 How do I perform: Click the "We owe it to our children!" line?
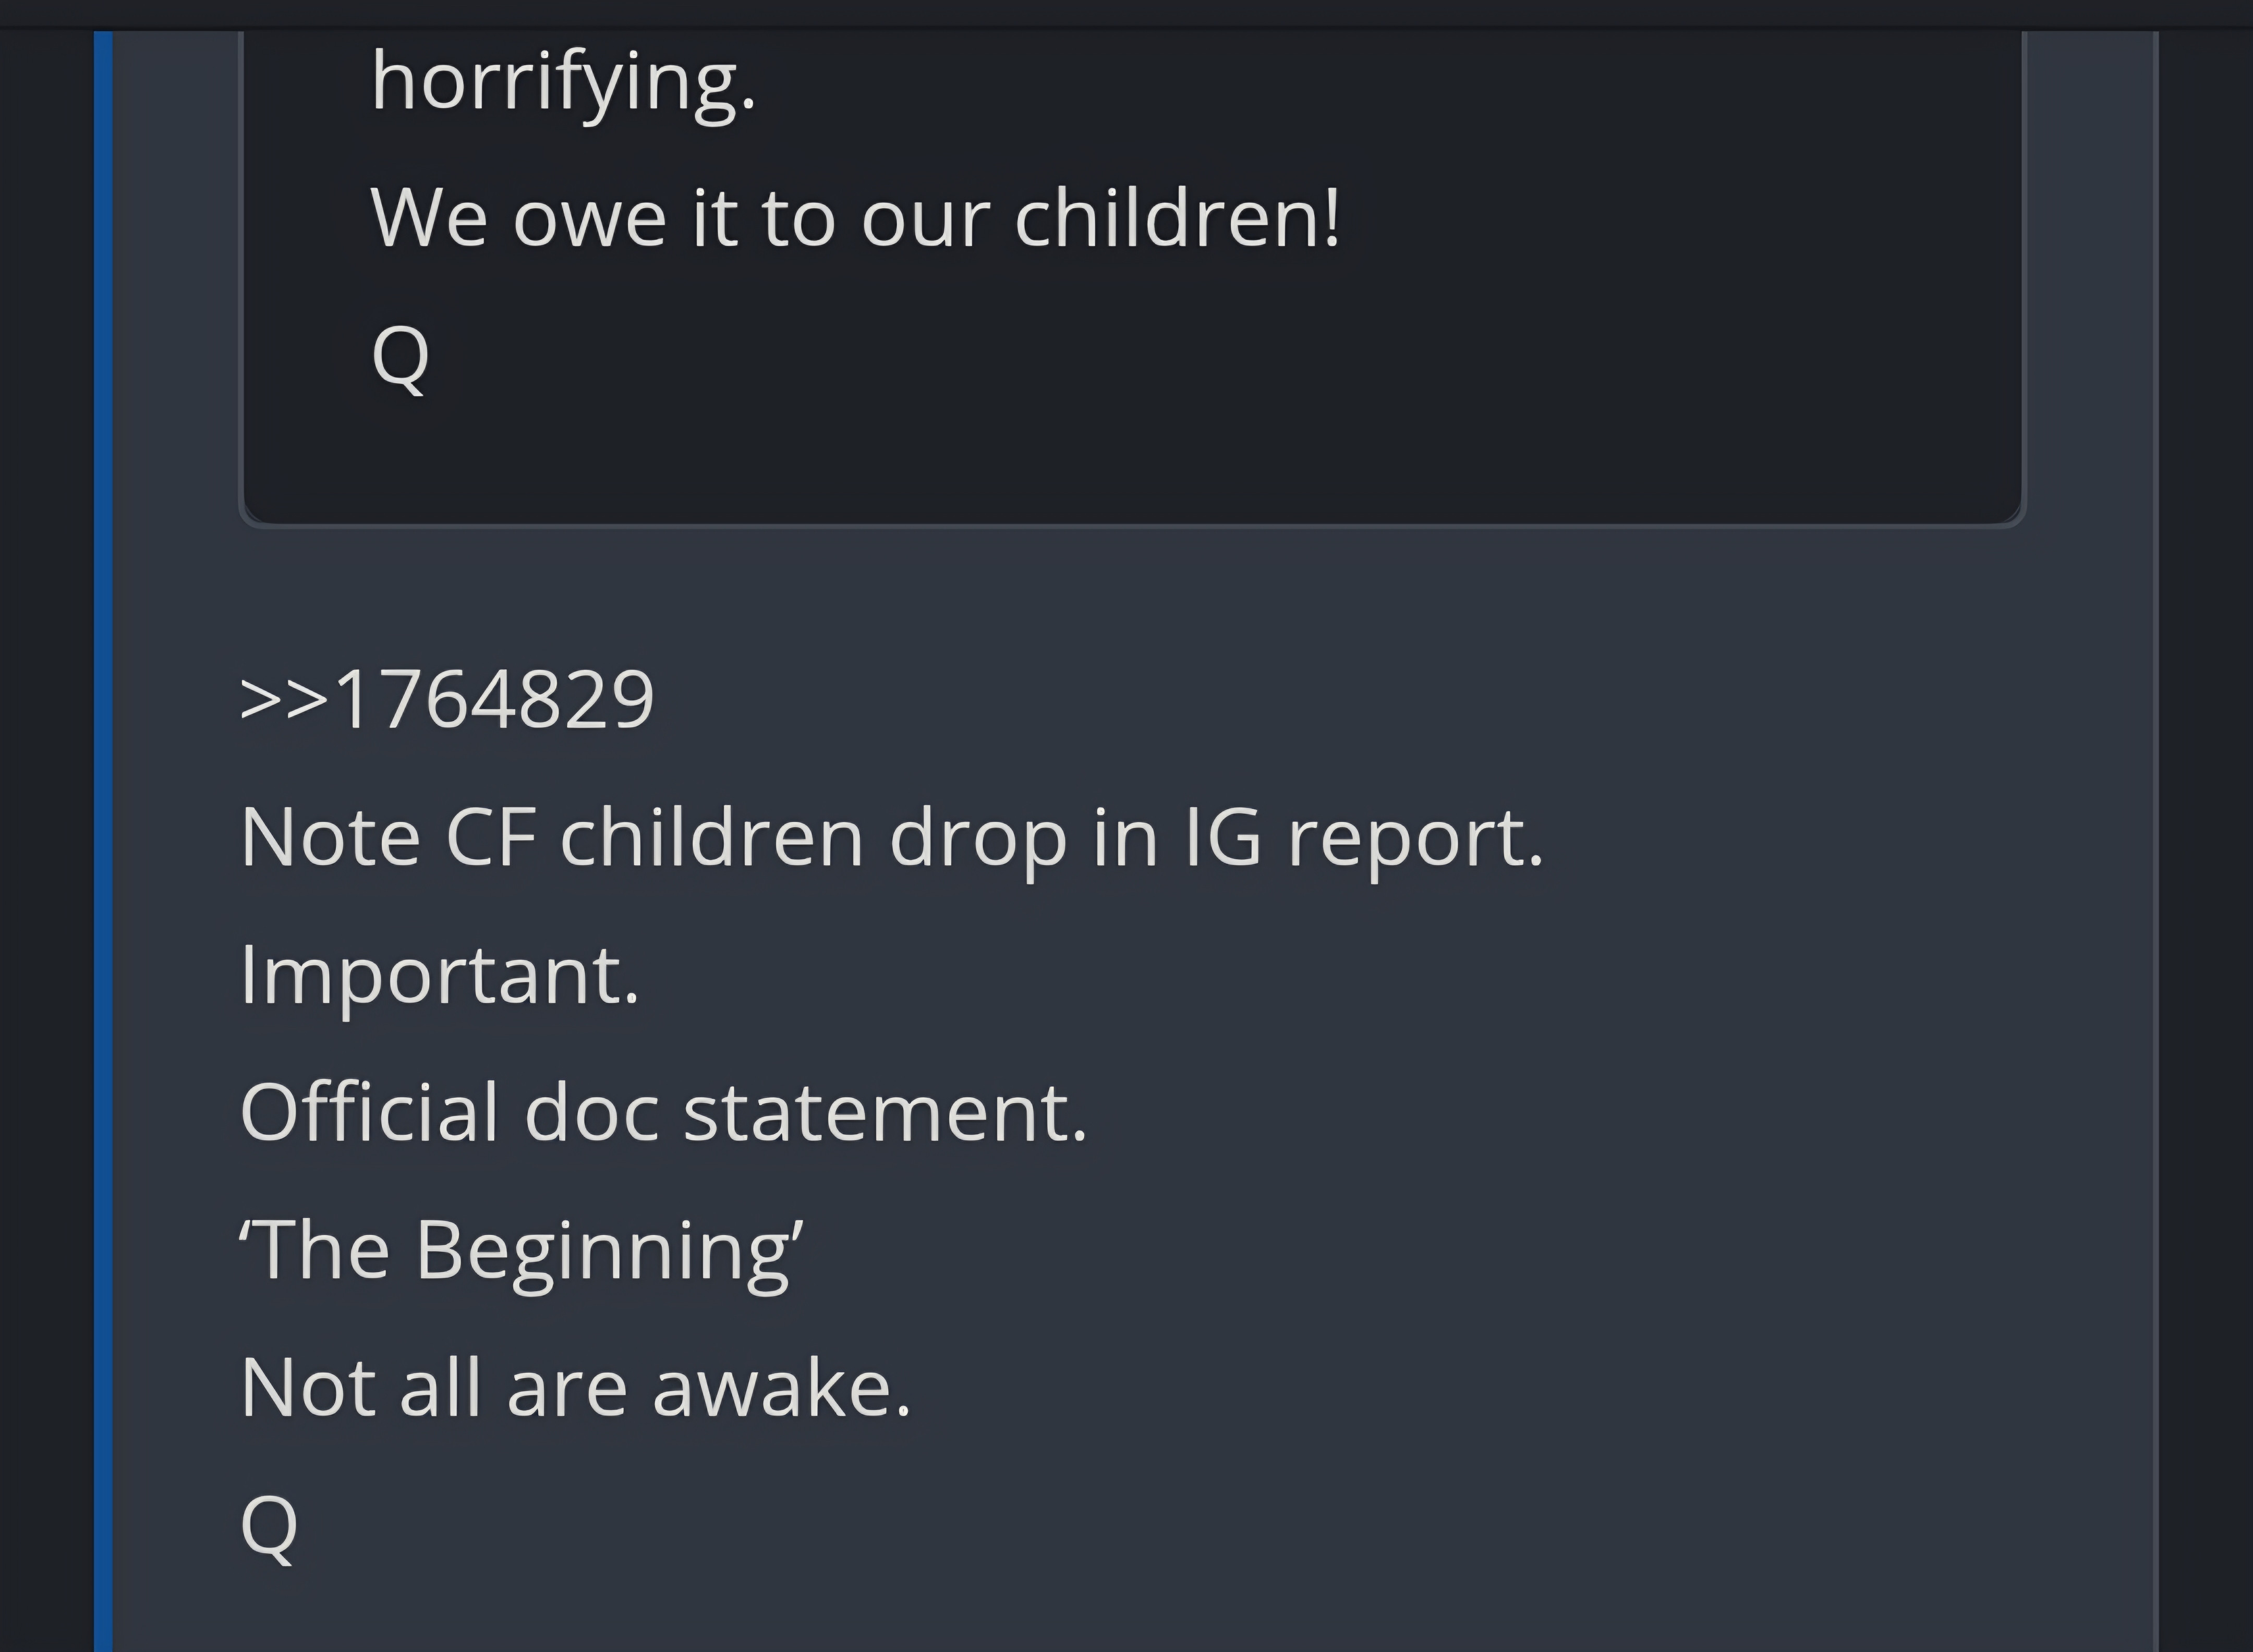855,218
